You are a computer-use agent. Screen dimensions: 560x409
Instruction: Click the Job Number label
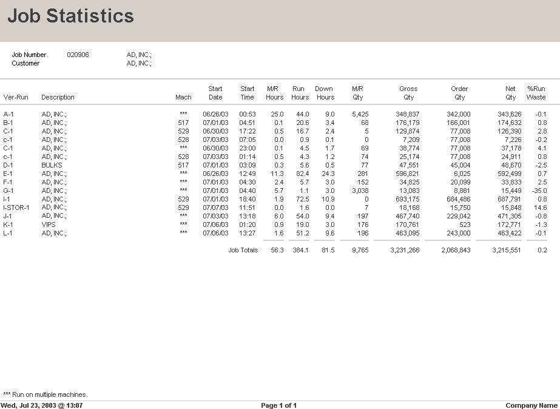tap(29, 55)
